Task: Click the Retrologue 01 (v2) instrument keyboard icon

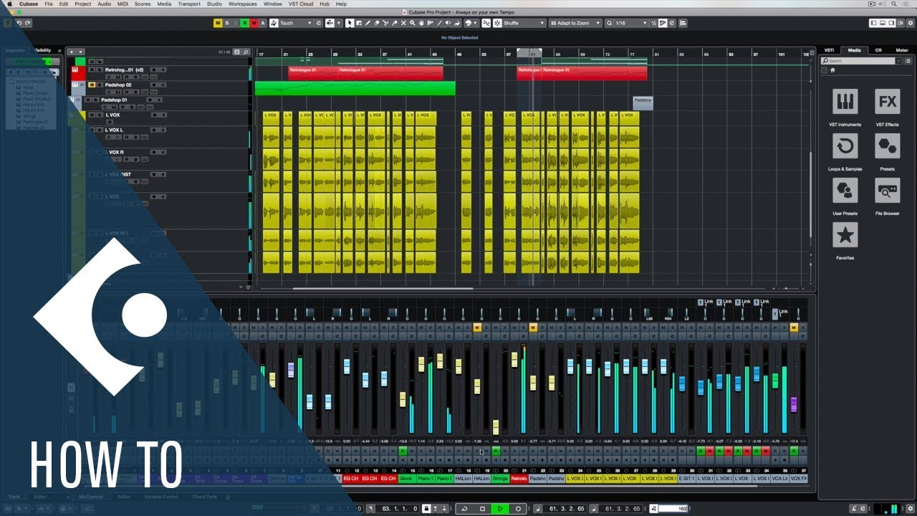Action: (75, 70)
